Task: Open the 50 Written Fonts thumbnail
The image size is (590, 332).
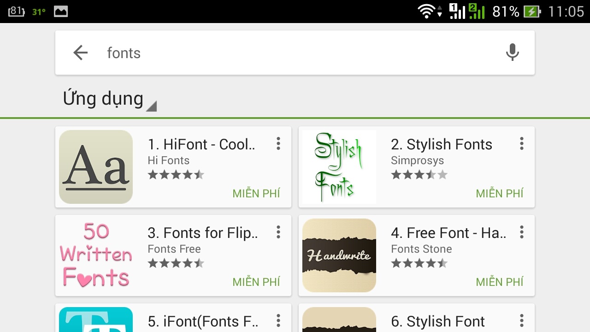Action: (96, 255)
